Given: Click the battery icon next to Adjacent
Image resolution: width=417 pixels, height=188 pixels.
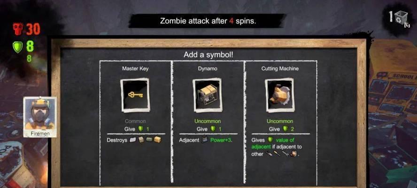Looking at the screenshot, I should 205,140.
